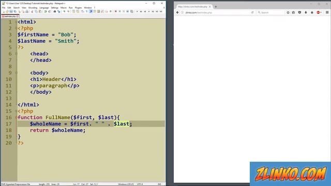
Task: Close the Firefox testindex.php tab
Action: (x=209, y=7)
